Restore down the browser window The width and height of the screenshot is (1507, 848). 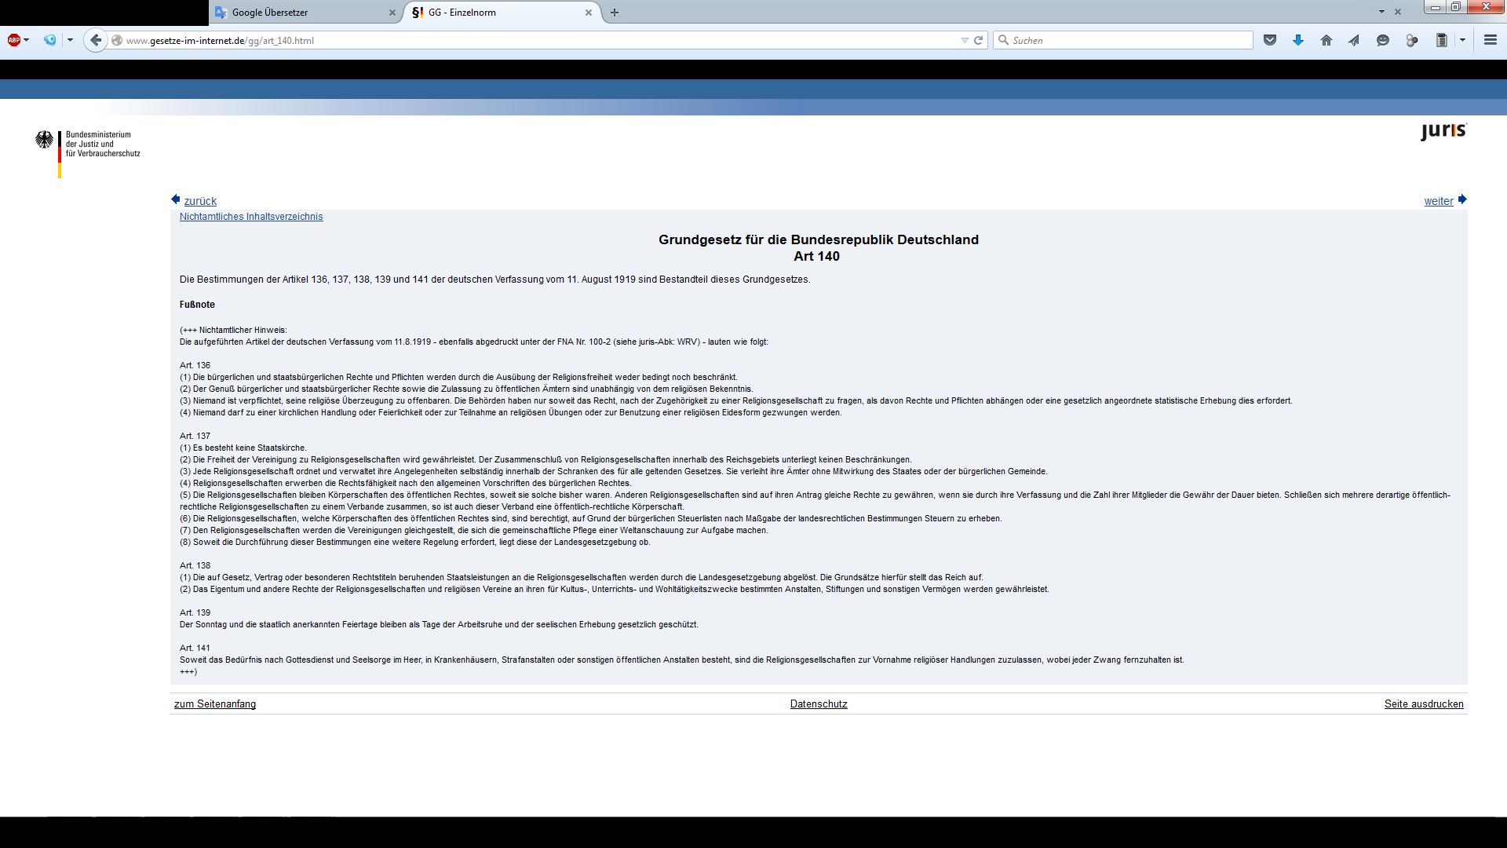(1455, 7)
